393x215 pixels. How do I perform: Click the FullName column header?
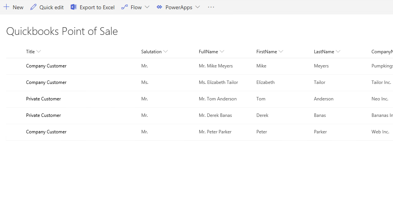coord(208,52)
